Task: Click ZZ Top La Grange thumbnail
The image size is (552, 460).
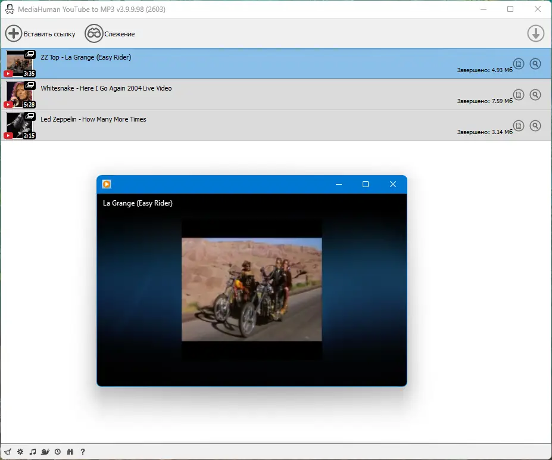Action: tap(20, 64)
